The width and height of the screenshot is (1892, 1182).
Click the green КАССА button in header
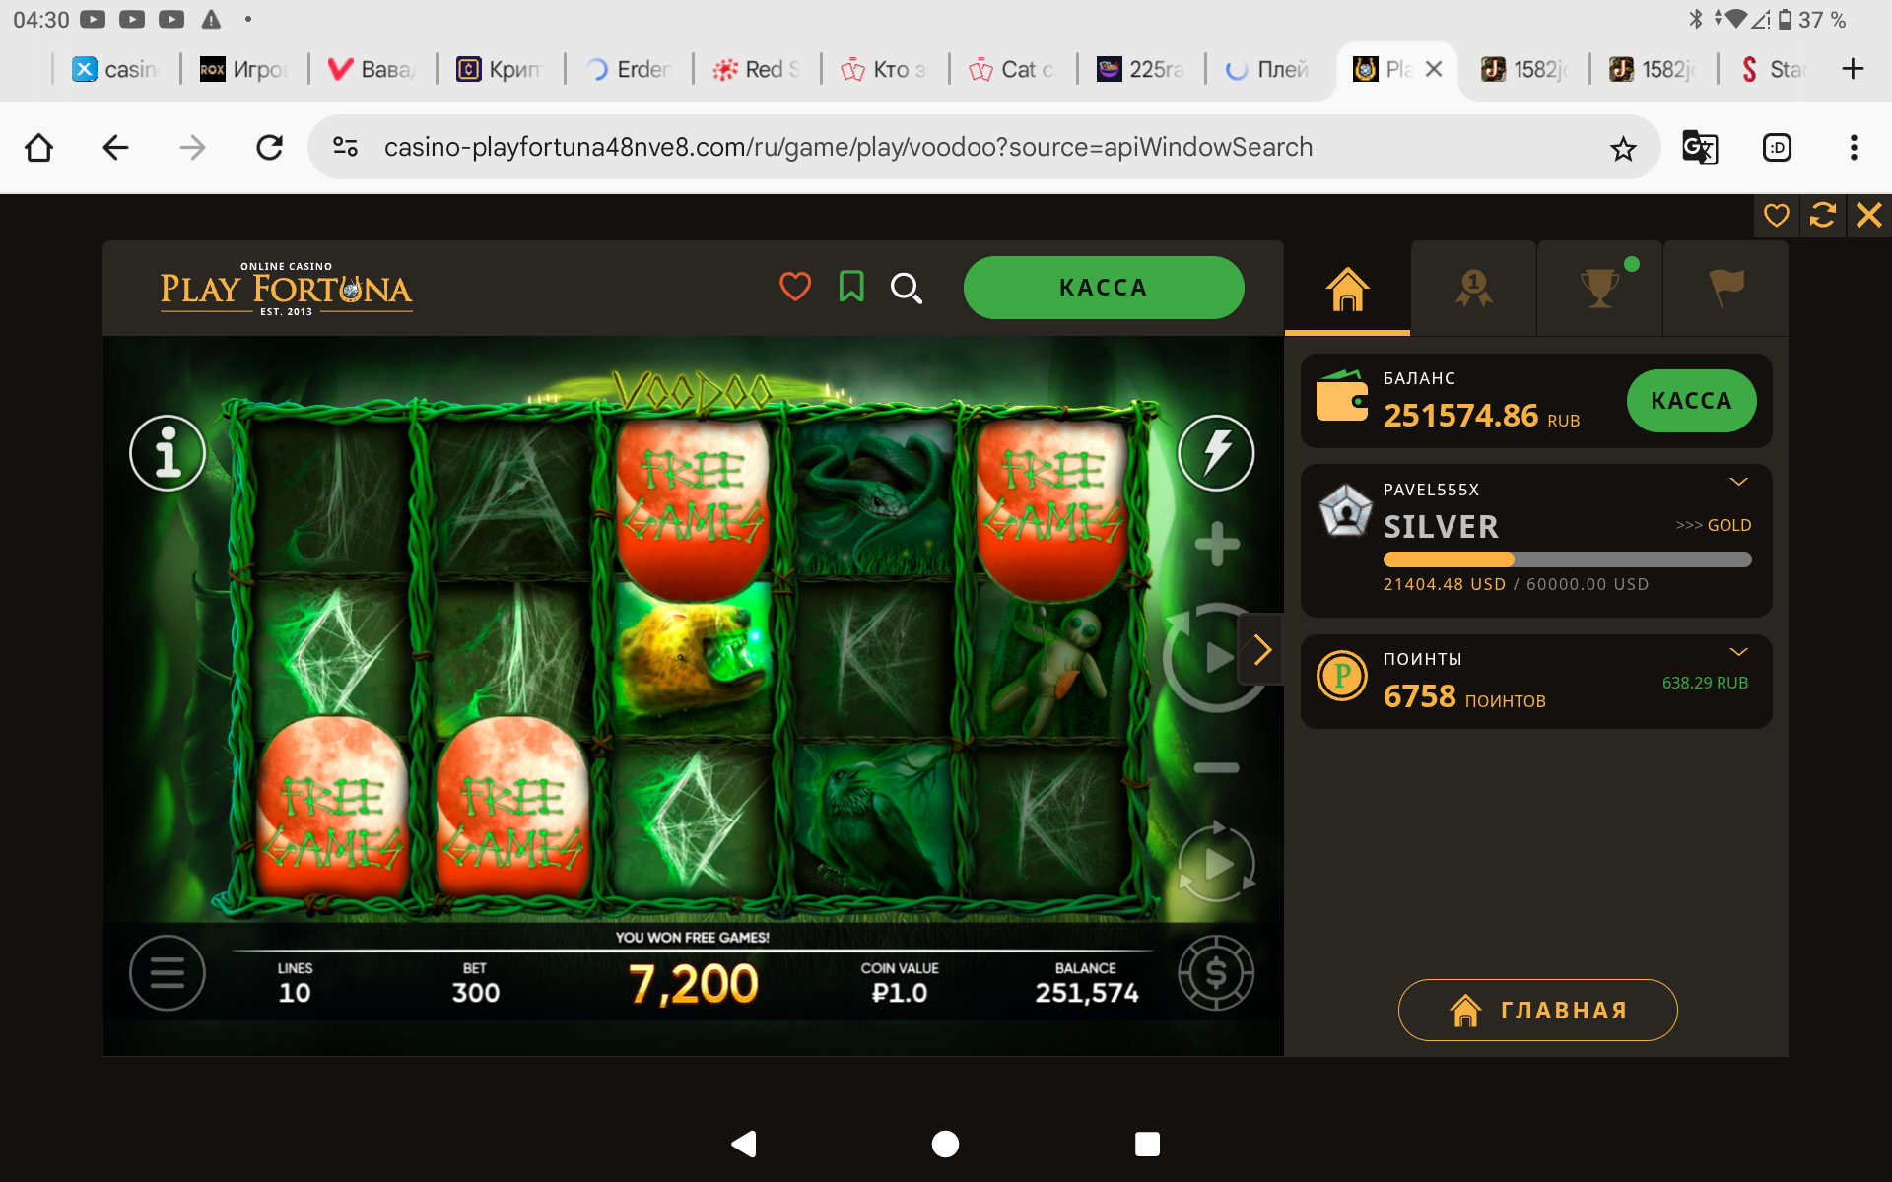1104,288
